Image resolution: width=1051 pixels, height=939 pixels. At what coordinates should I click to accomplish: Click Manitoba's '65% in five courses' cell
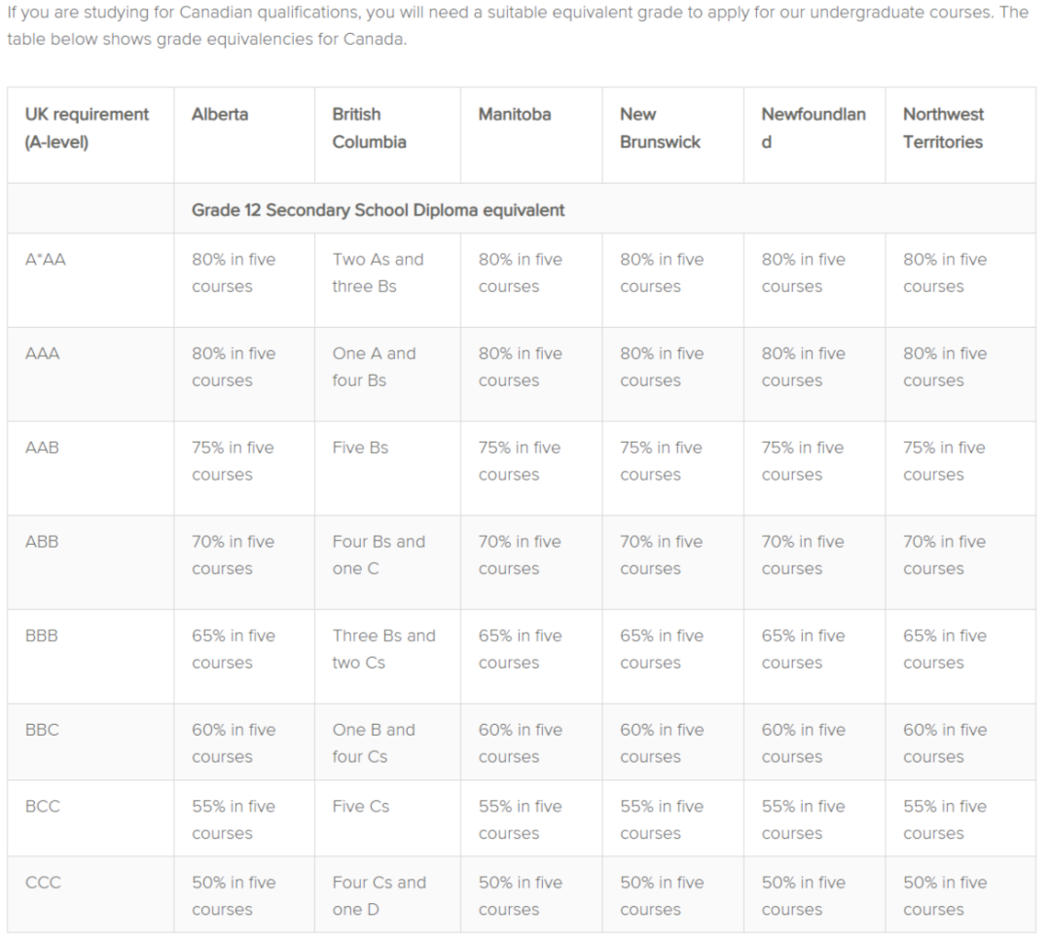click(x=531, y=656)
